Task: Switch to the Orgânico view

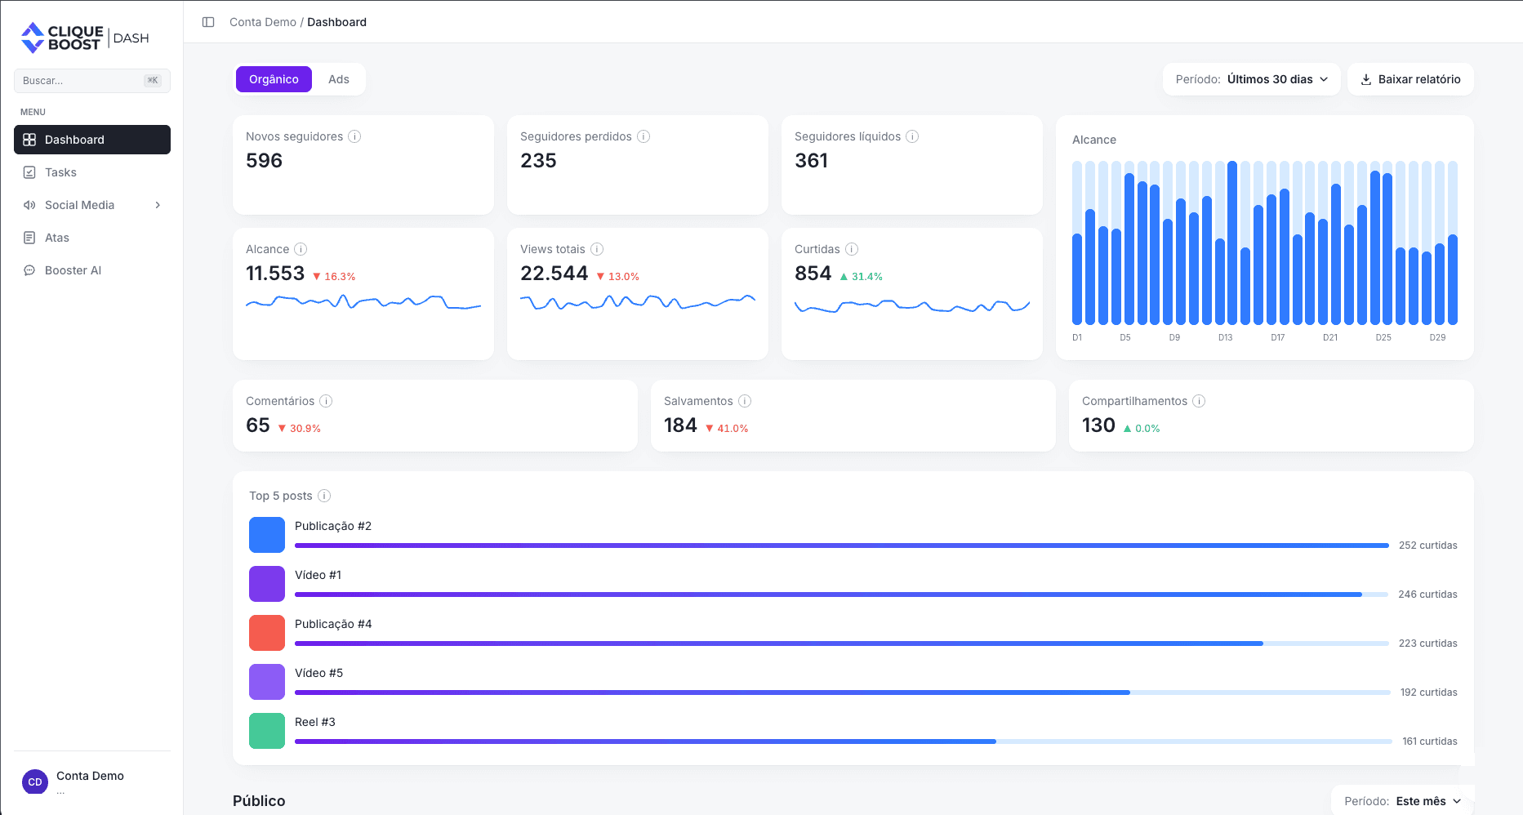Action: coord(274,79)
